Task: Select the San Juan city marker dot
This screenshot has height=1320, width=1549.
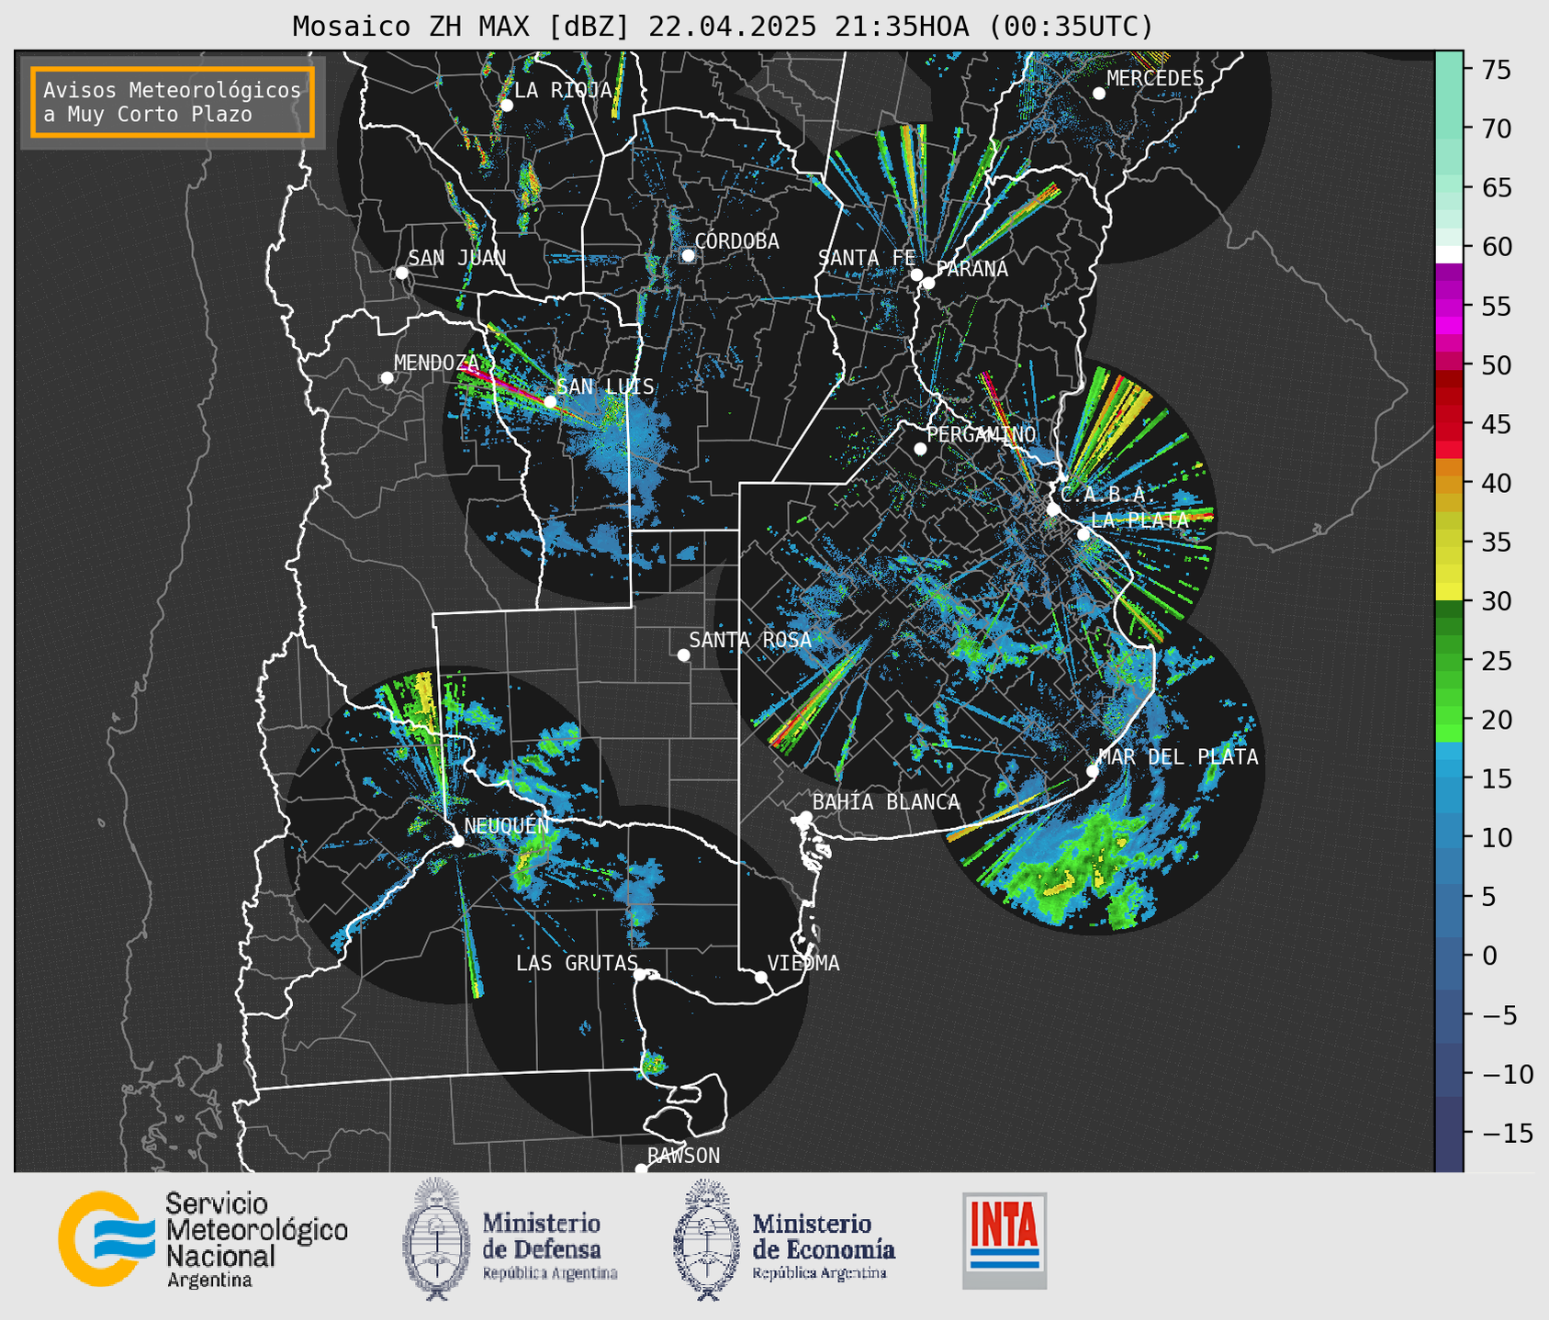Action: (x=401, y=273)
